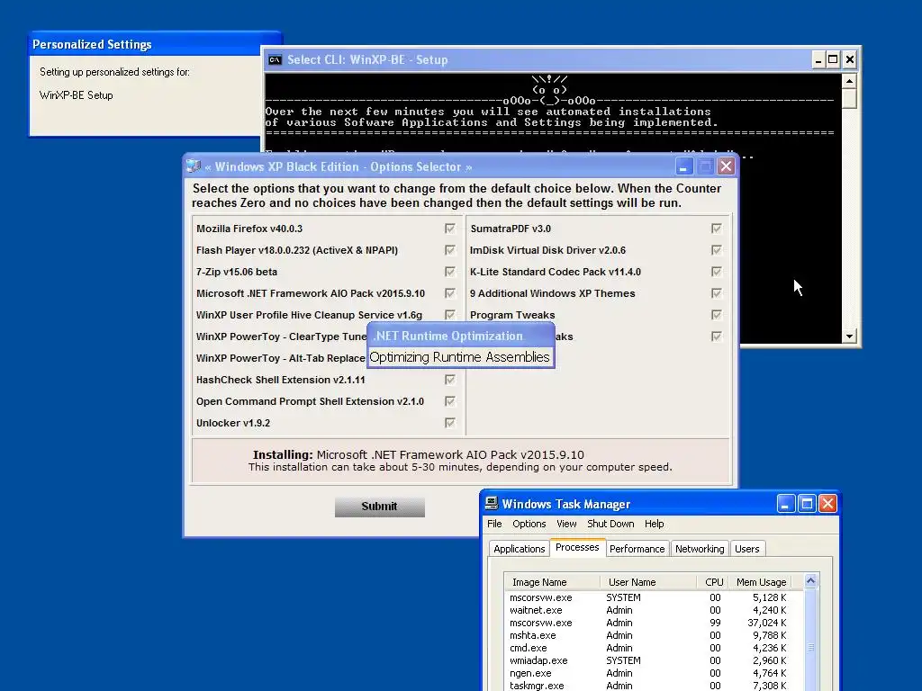Toggle User Profile Hive Cleanup Service checkbox
Viewport: 922px width, 691px height.
click(450, 315)
